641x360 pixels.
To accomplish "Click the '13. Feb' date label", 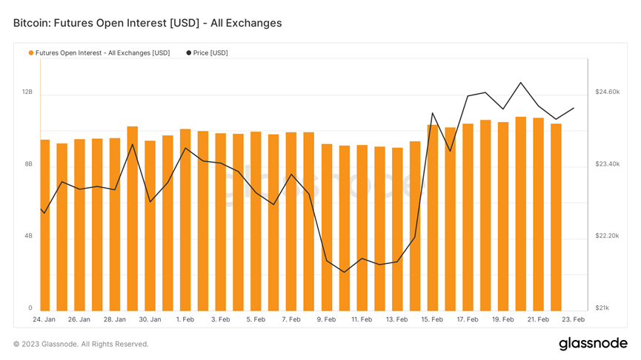I will (x=397, y=319).
